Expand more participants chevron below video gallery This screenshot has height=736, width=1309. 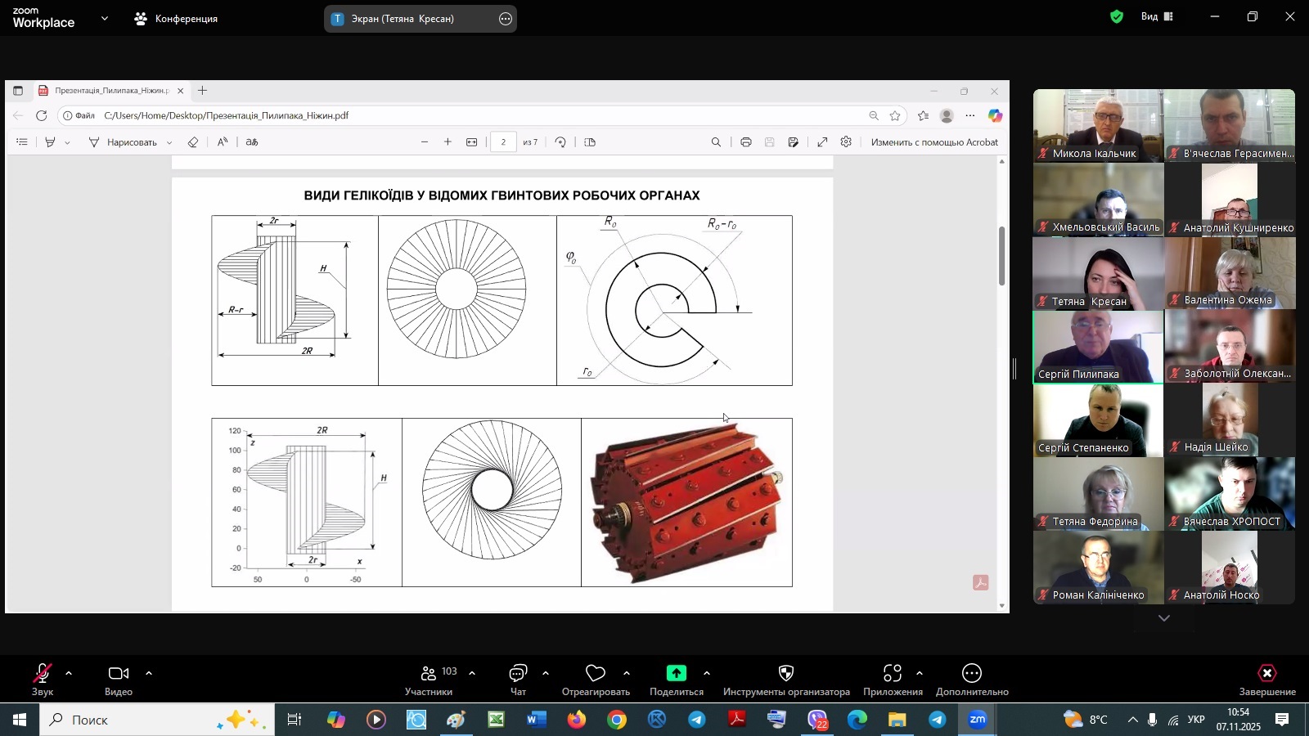click(x=1163, y=618)
